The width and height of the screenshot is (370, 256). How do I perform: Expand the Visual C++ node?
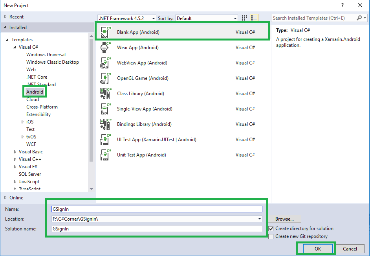point(15,159)
